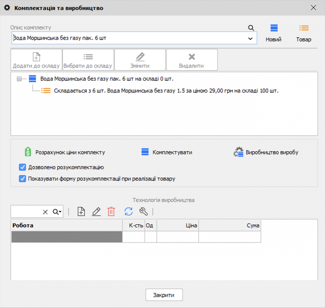
Task: Clear the technology search field
Action: tap(45, 212)
